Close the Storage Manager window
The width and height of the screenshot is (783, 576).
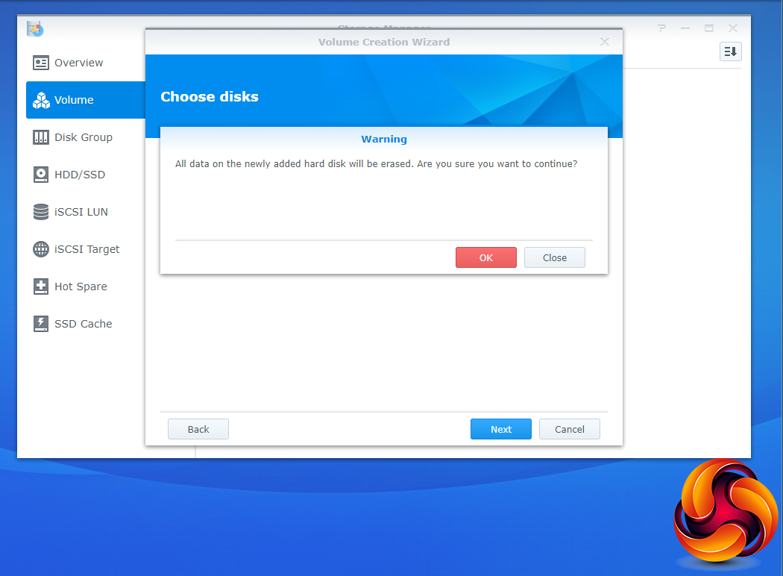click(732, 28)
